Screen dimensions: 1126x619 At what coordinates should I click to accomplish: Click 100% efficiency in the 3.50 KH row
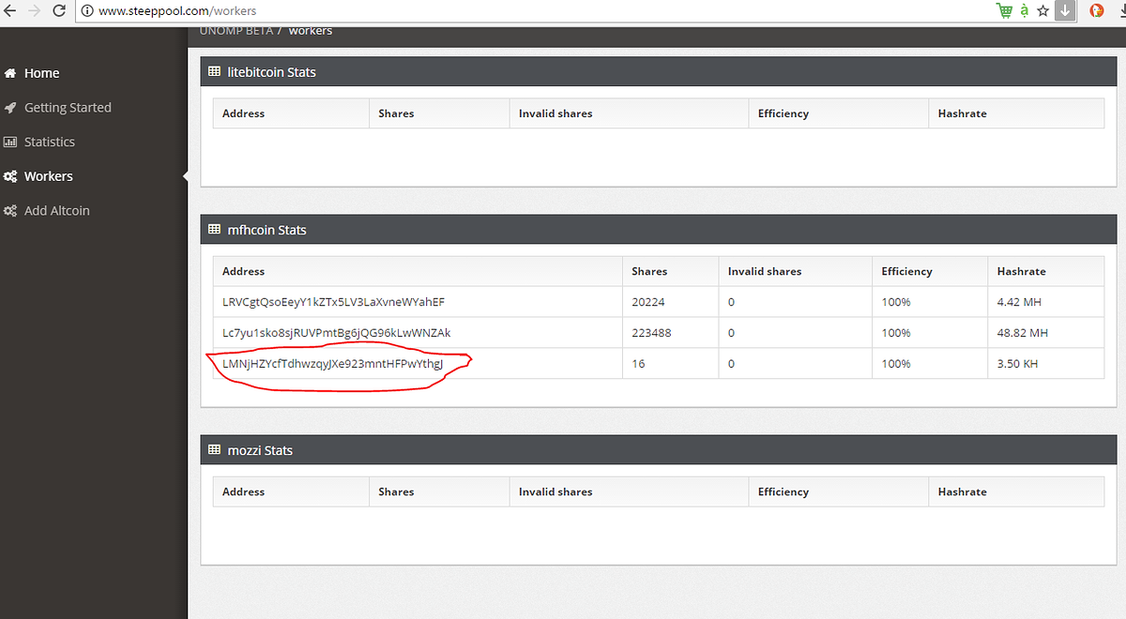(896, 364)
